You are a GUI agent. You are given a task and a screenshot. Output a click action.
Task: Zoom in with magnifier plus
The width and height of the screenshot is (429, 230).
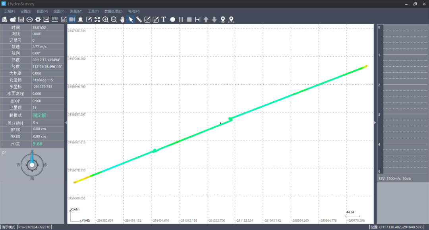[x=105, y=19]
